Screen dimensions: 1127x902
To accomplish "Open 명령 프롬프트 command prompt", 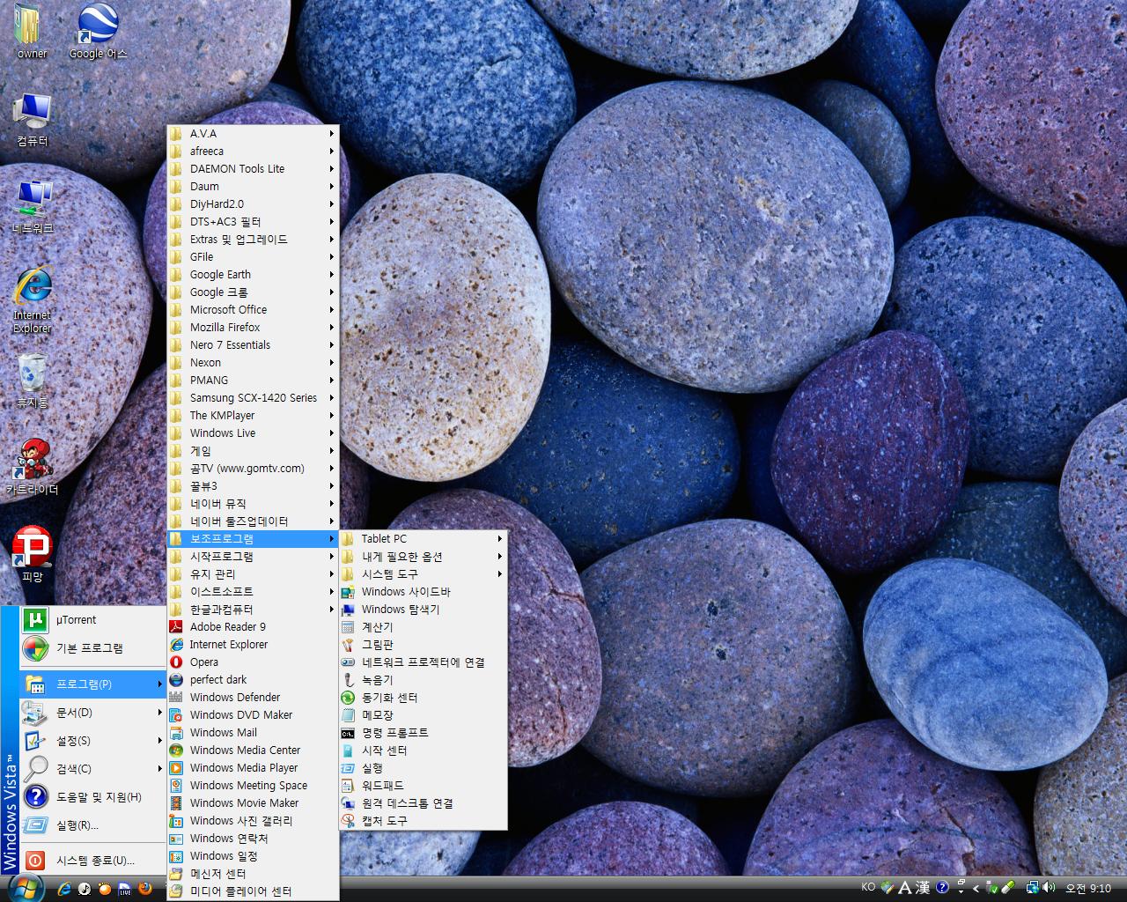I will tap(424, 733).
